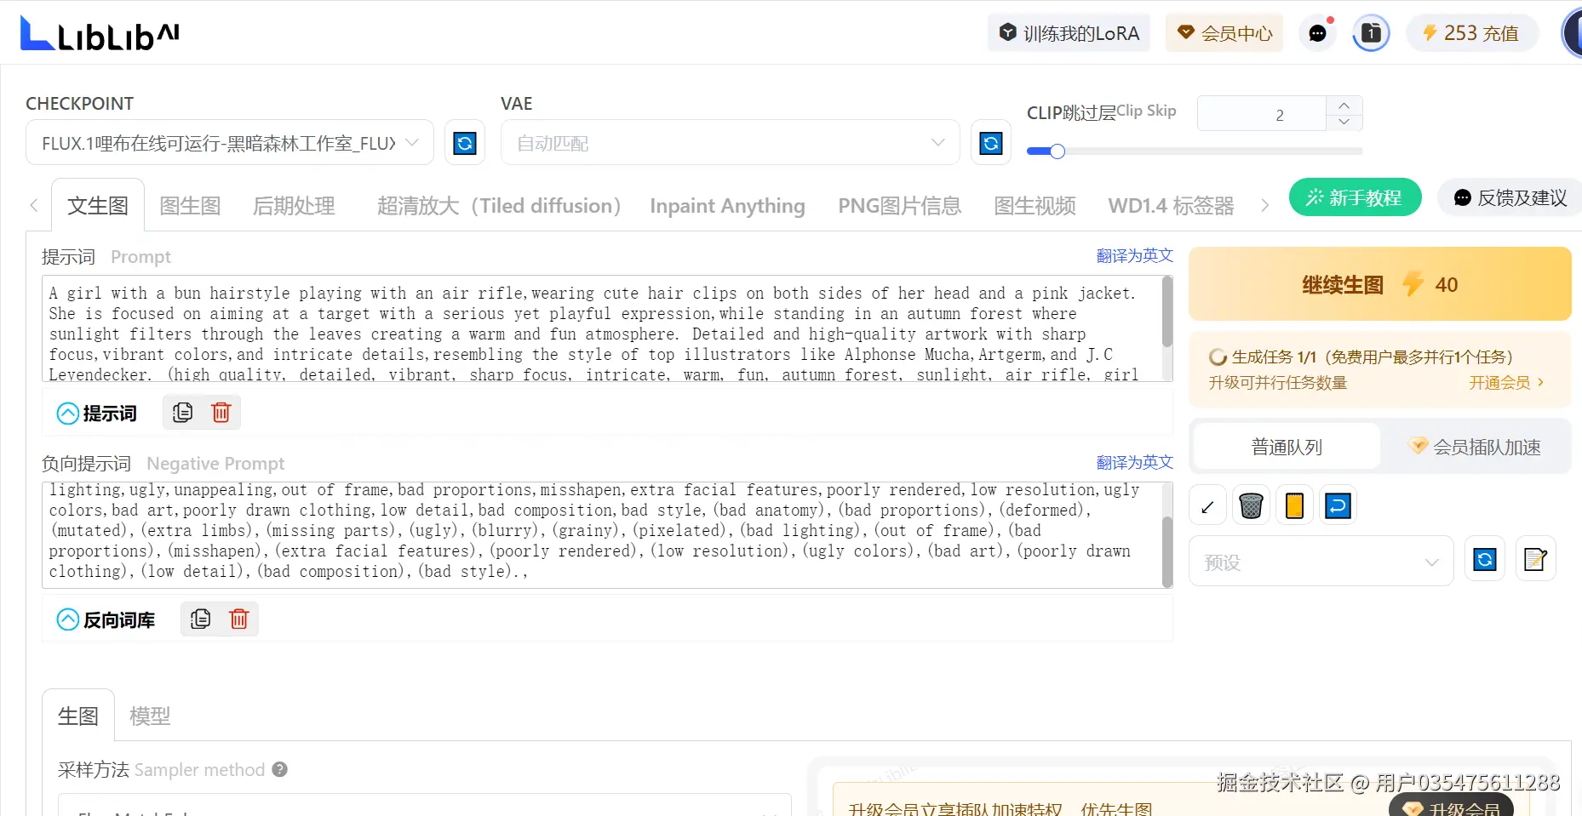
Task: Copy the positive prompt text
Action: 182,413
